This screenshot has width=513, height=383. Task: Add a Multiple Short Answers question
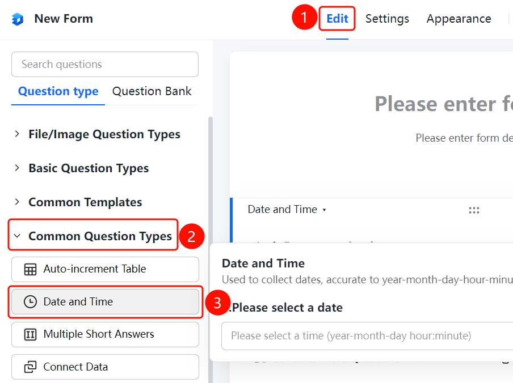105,334
